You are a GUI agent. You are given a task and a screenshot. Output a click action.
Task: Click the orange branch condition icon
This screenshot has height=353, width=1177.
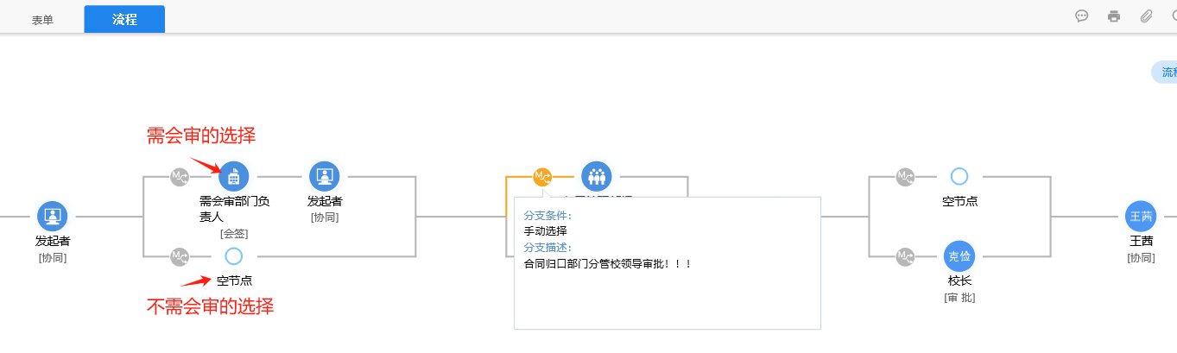(542, 177)
